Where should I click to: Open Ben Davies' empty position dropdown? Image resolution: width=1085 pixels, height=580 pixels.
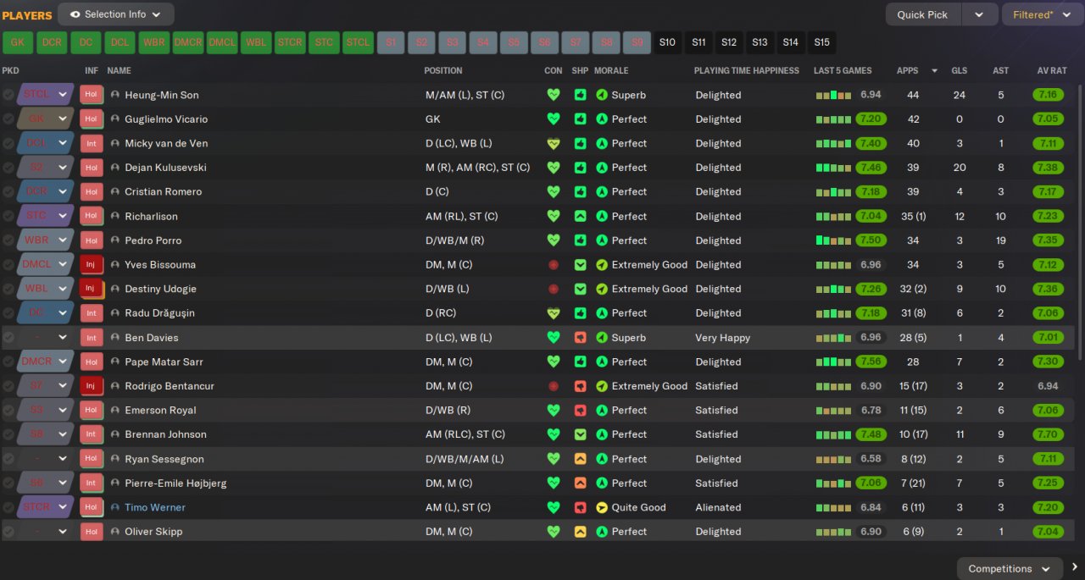tap(44, 337)
